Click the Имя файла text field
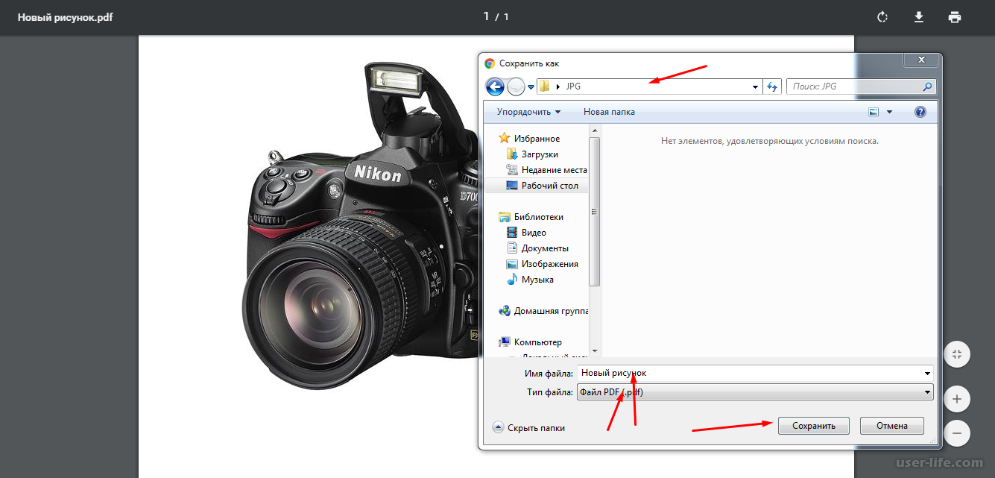 pyautogui.click(x=749, y=373)
